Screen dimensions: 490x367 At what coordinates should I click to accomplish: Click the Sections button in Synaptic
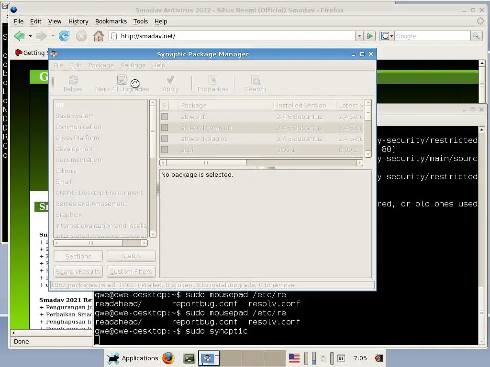pyautogui.click(x=78, y=256)
